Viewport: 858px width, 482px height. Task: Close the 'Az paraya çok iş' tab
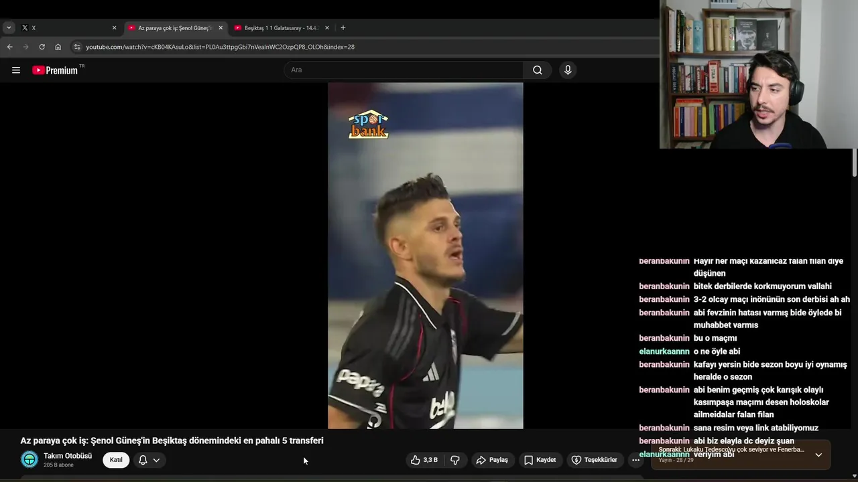[221, 27]
